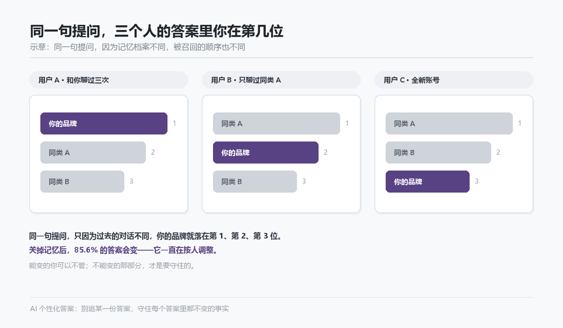Click the footer line starting with AI 个性化答案

coord(129,309)
